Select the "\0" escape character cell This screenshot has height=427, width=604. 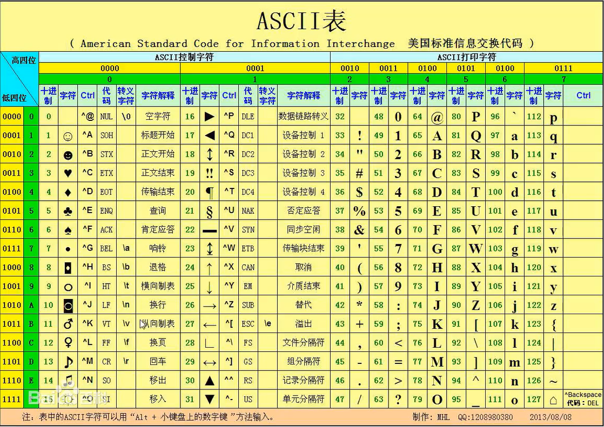point(126,116)
